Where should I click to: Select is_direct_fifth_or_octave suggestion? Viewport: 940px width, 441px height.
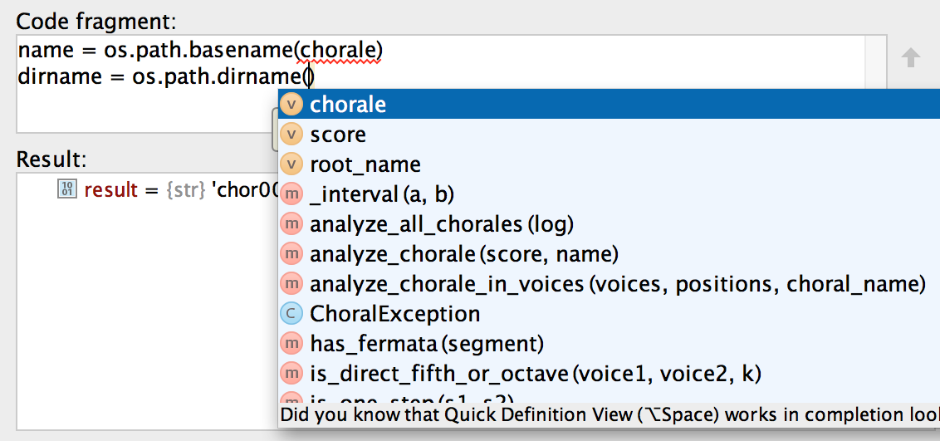(x=536, y=374)
